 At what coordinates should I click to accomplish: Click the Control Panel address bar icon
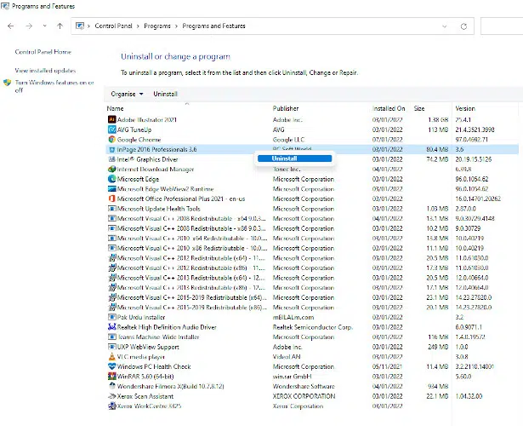(x=80, y=26)
